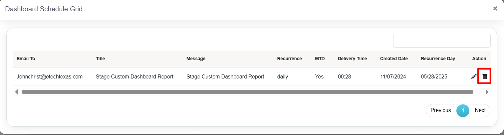
Task: Sort by the Recurrence Day column header
Action: coord(438,59)
